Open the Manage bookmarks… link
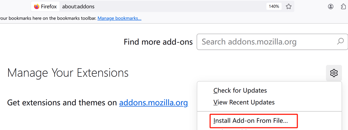 tap(119, 18)
